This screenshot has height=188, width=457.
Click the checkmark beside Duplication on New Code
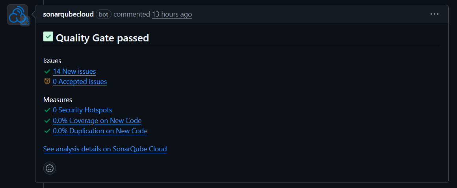point(47,131)
